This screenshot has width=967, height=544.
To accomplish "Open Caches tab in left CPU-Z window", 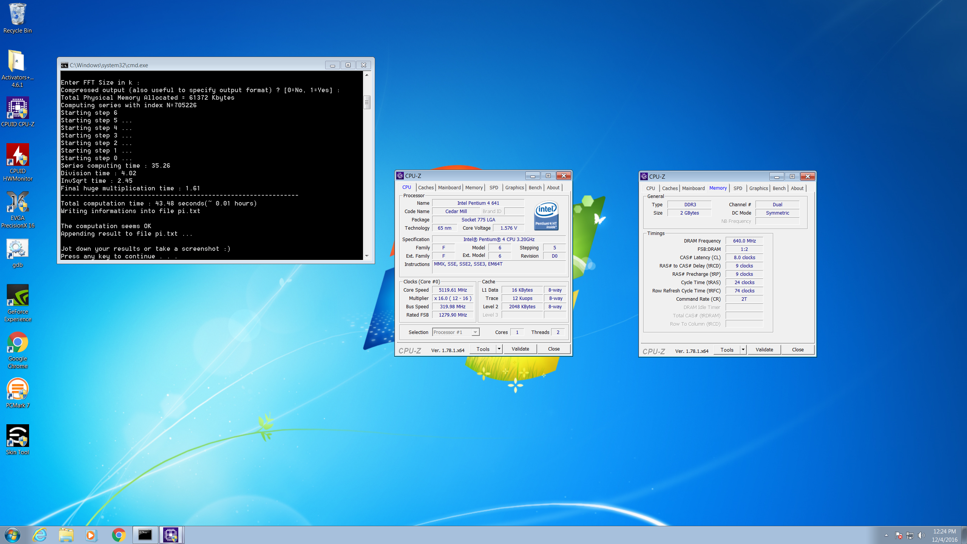I will [x=426, y=187].
